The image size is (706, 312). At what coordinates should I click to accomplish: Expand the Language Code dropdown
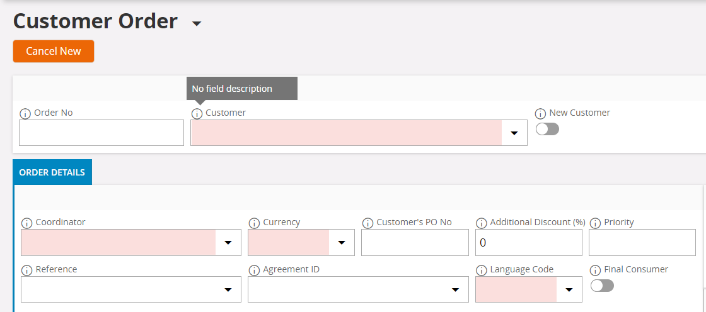coord(569,290)
